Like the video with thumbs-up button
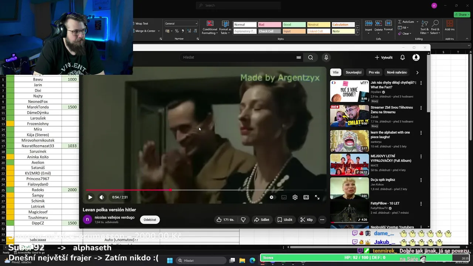This screenshot has width=473, height=266. pyautogui.click(x=225, y=219)
